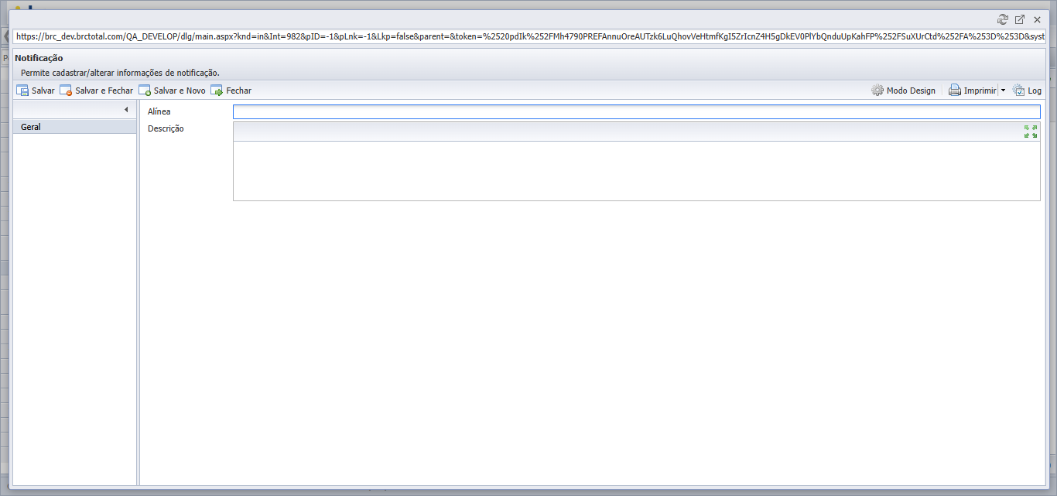The width and height of the screenshot is (1057, 496).
Task: Click the "Permite cadastrar/alterar informações de notificação." text
Action: pyautogui.click(x=120, y=73)
